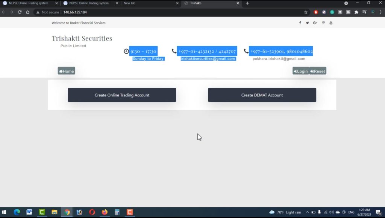Screen dimensions: 385x218
Task: Bookmark this page with the star
Action: point(306,12)
